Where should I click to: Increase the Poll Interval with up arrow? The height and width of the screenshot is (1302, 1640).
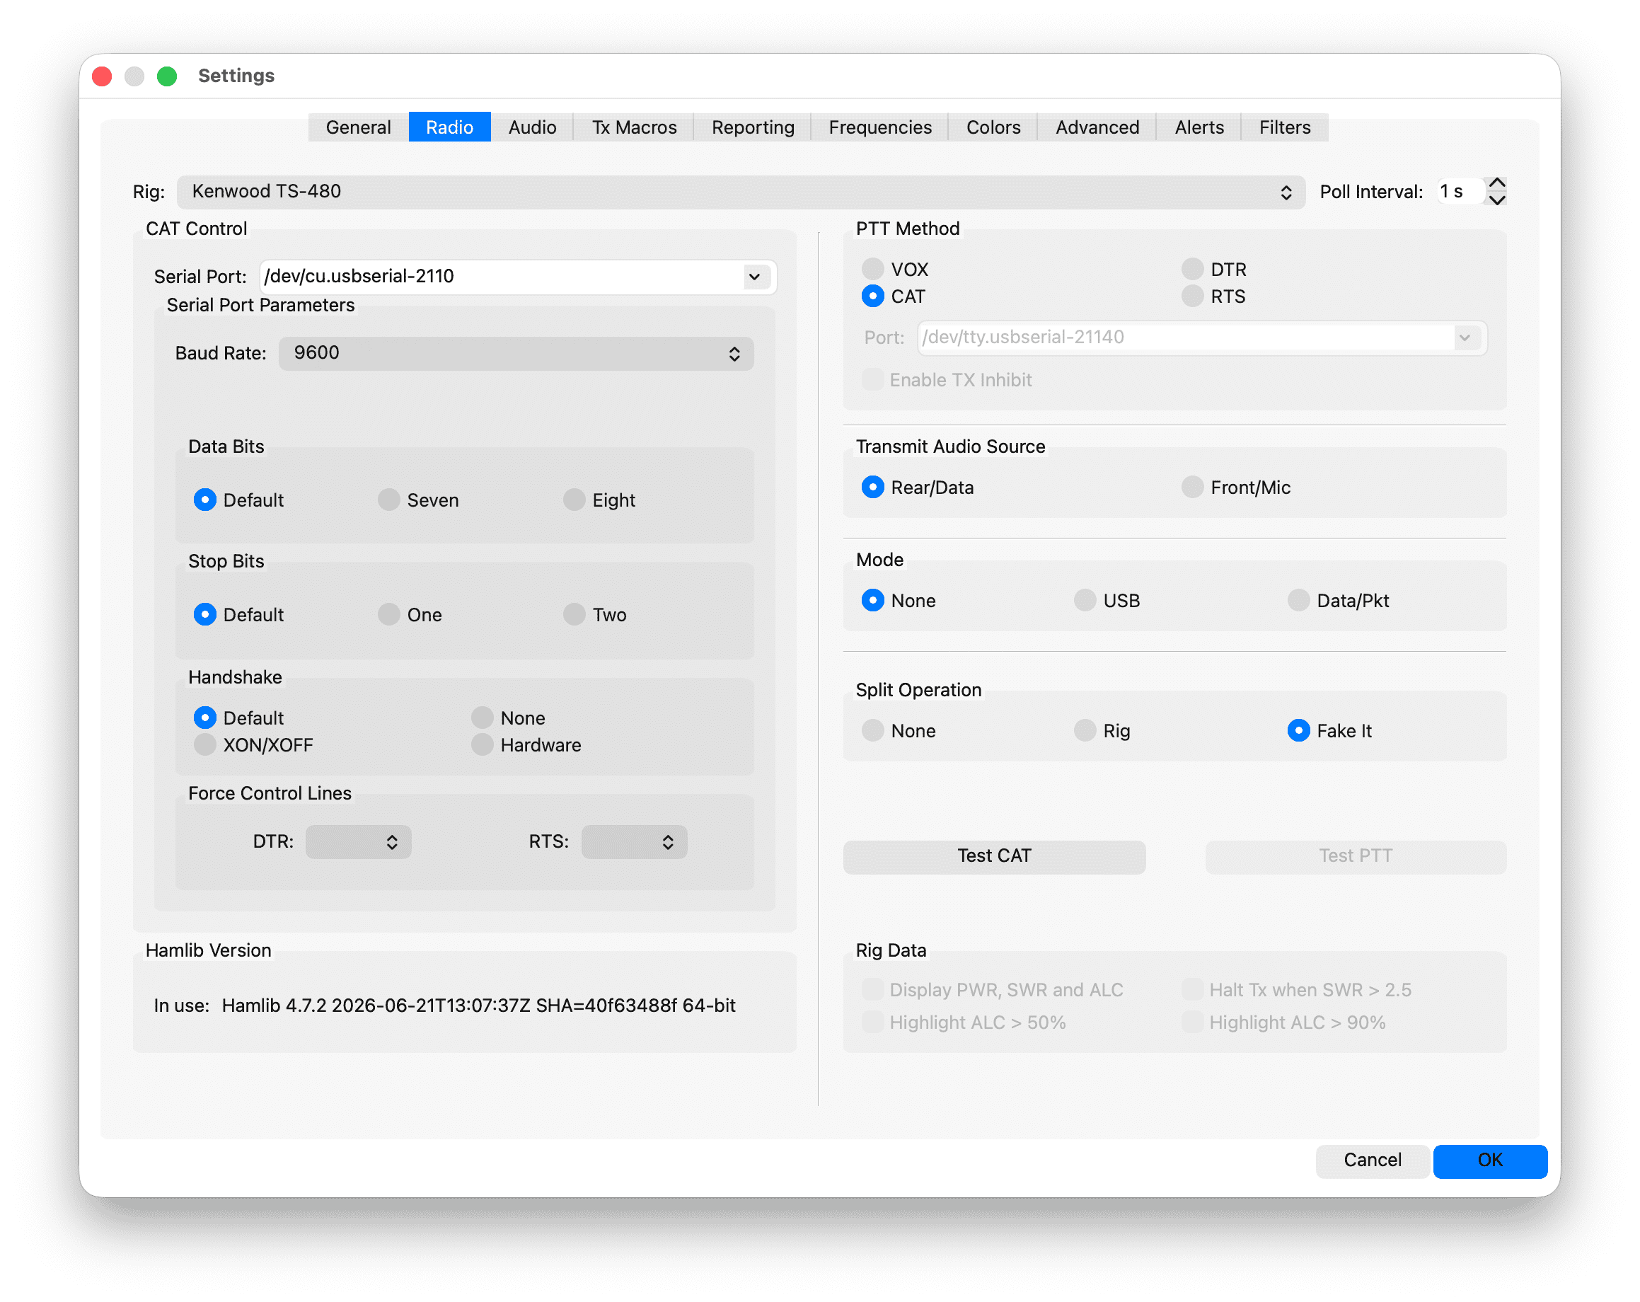pyautogui.click(x=1496, y=183)
